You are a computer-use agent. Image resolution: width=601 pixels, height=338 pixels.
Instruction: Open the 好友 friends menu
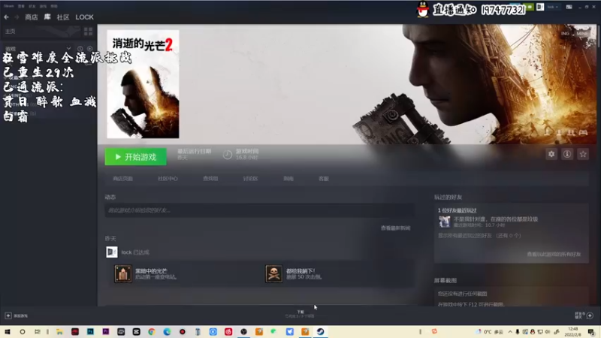tap(32, 6)
